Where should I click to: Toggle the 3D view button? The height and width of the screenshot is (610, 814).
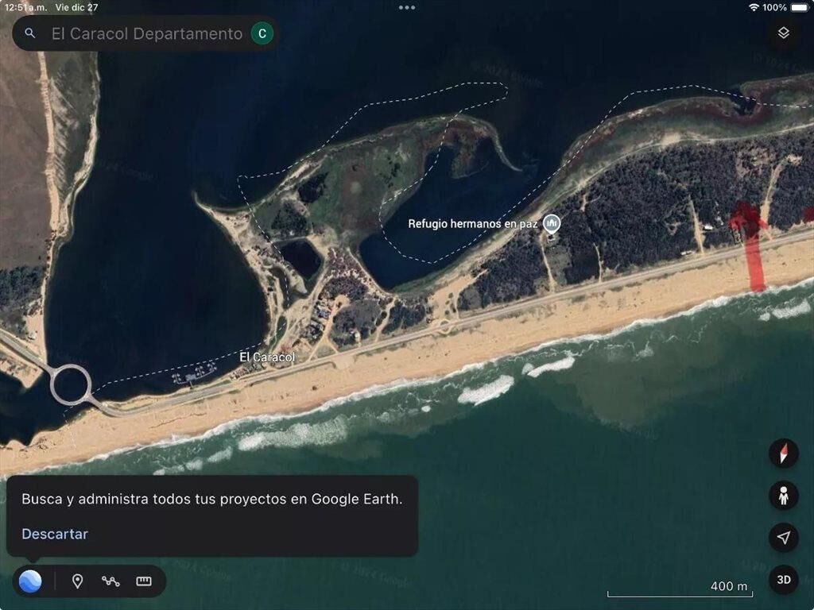tap(783, 580)
